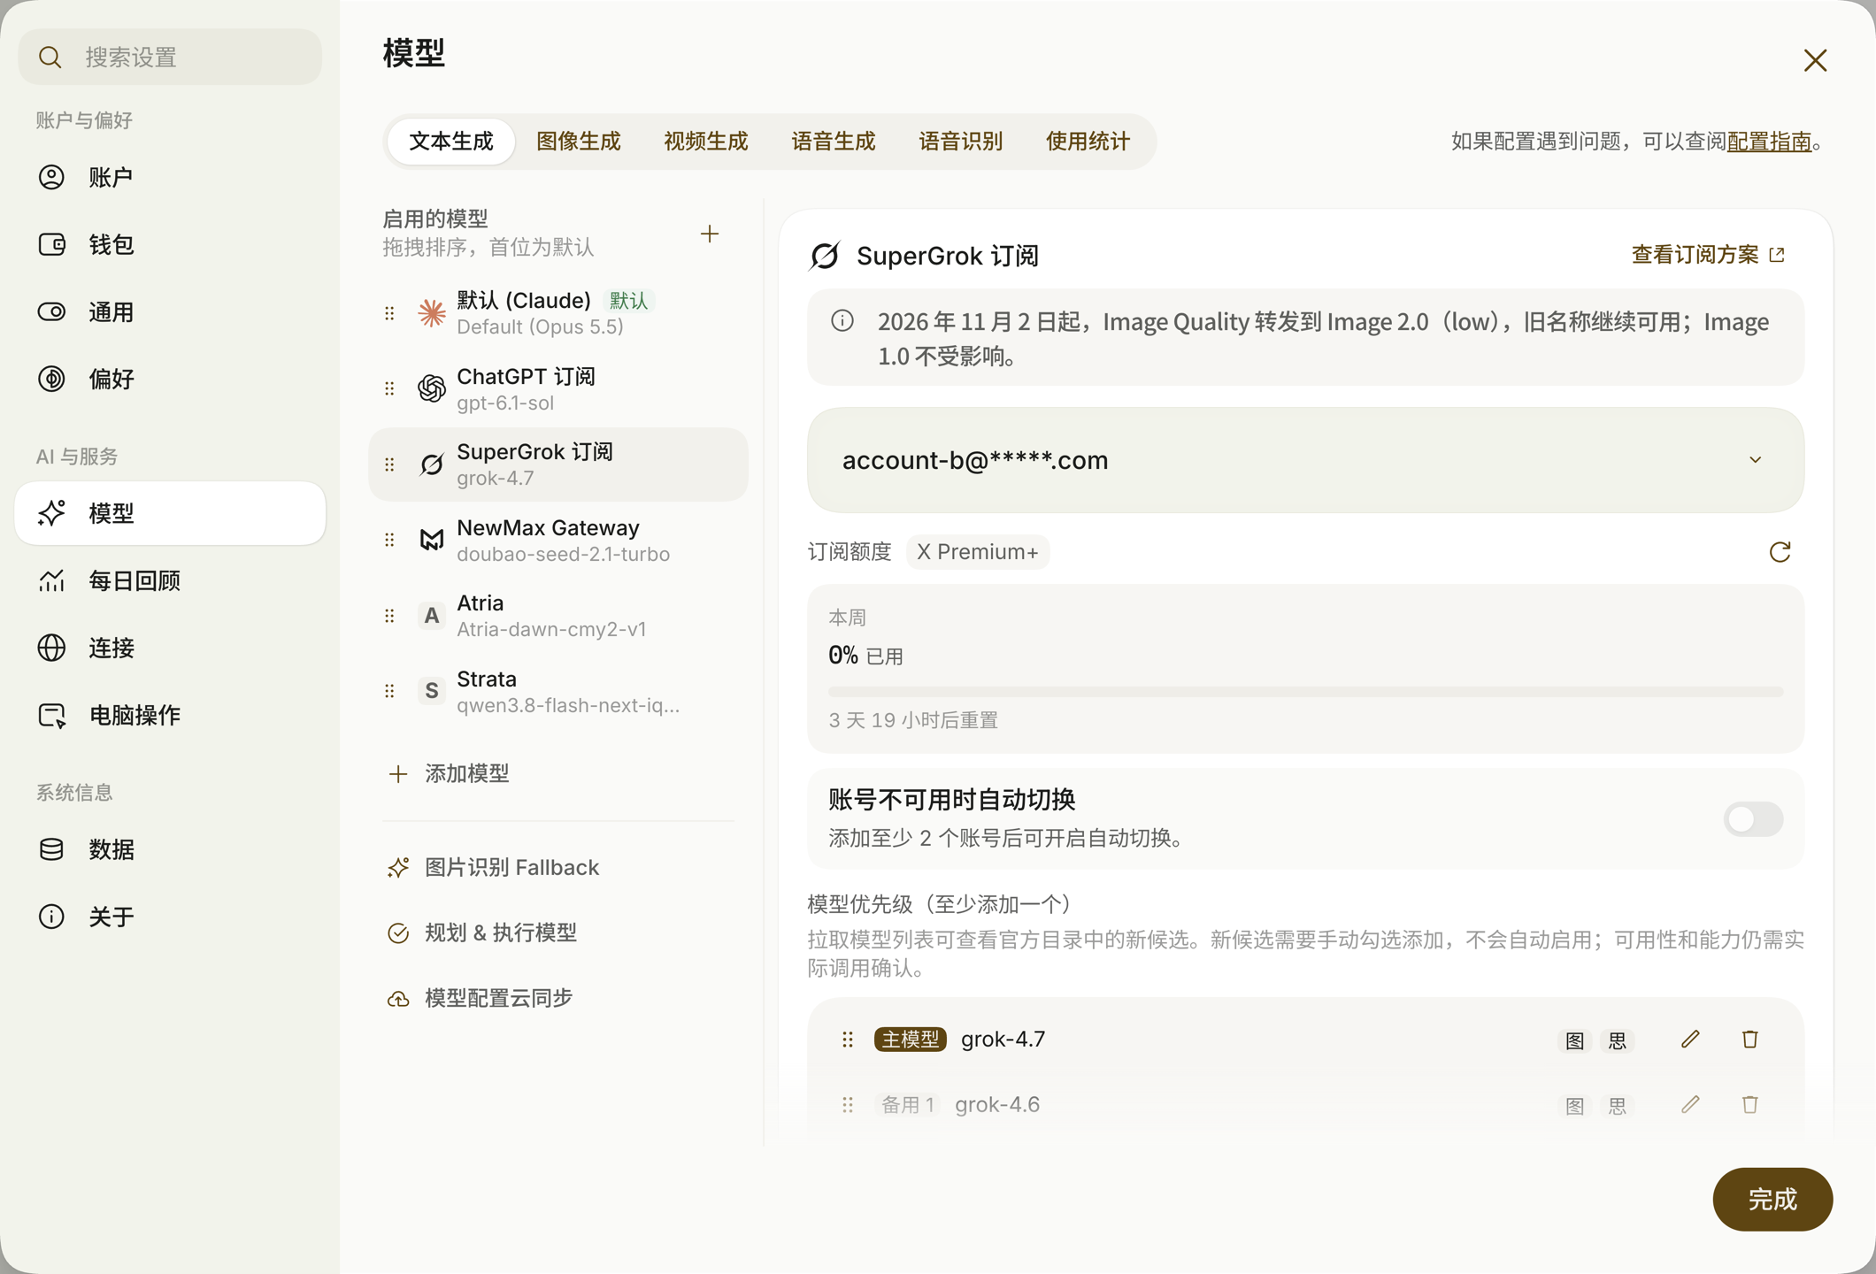
Task: Open 模型配置云同步
Action: point(481,998)
